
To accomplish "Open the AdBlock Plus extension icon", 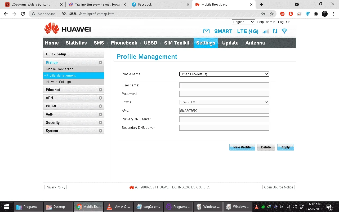I will (282, 14).
